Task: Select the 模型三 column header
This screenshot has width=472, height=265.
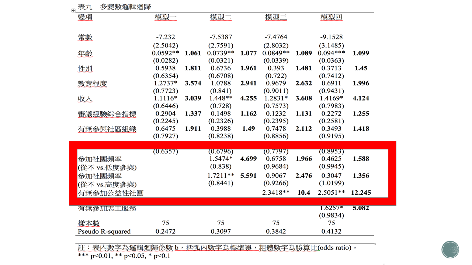Action: (276, 17)
